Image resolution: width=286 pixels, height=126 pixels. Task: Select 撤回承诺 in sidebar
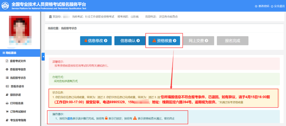click(x=15, y=95)
